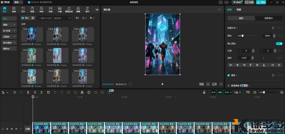Click the 导入 import media button
Image resolution: width=285 pixels, height=134 pixels.
25,18
